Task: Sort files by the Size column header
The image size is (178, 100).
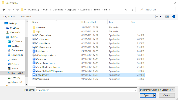Action: click(x=133, y=22)
